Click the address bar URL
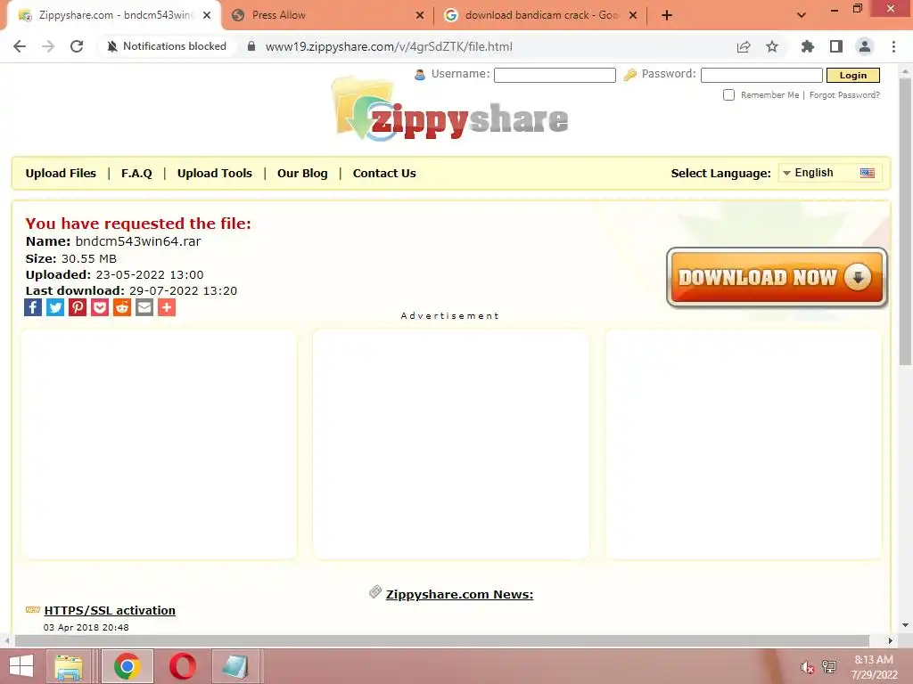 pos(389,46)
